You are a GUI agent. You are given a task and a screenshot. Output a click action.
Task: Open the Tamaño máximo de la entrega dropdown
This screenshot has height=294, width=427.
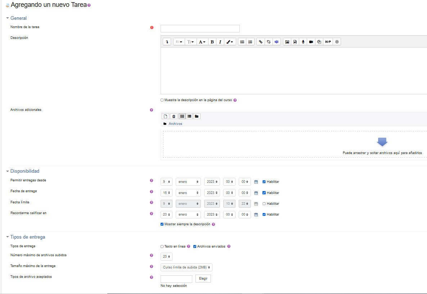(x=186, y=267)
